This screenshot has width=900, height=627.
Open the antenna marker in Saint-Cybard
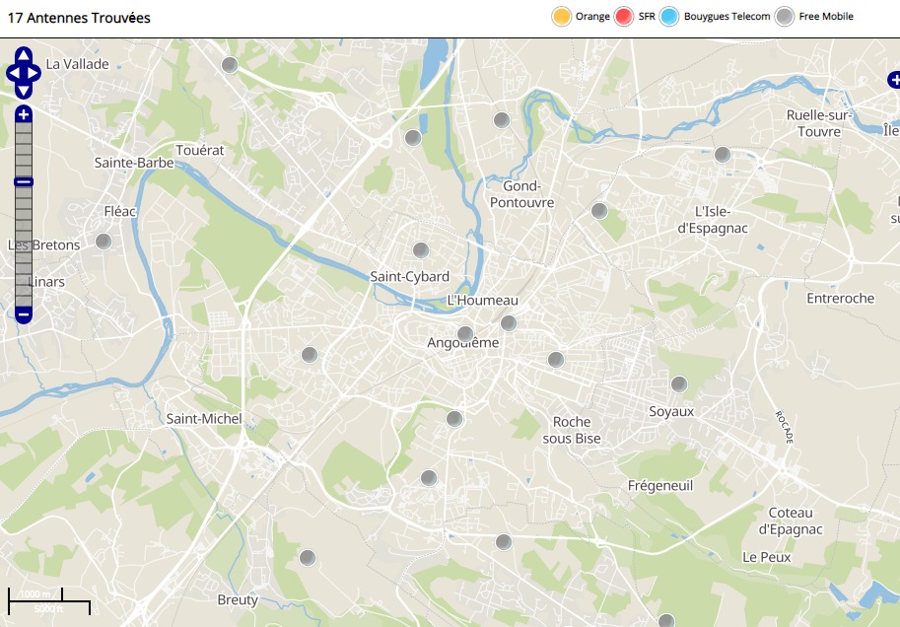[x=421, y=250]
